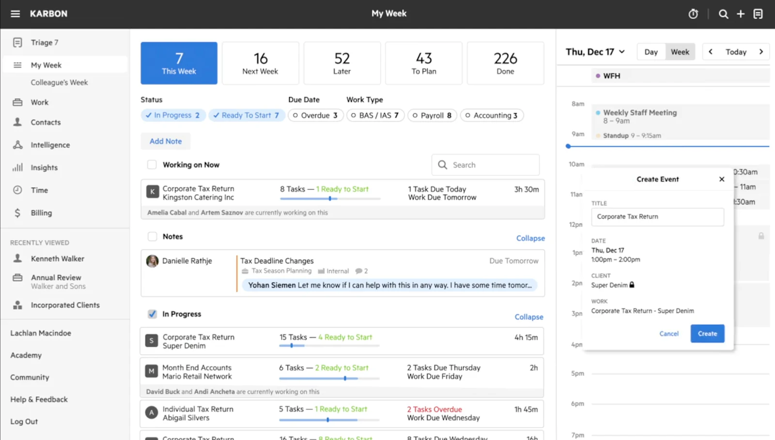Open the Thu, Dec 17 date dropdown

(x=595, y=52)
